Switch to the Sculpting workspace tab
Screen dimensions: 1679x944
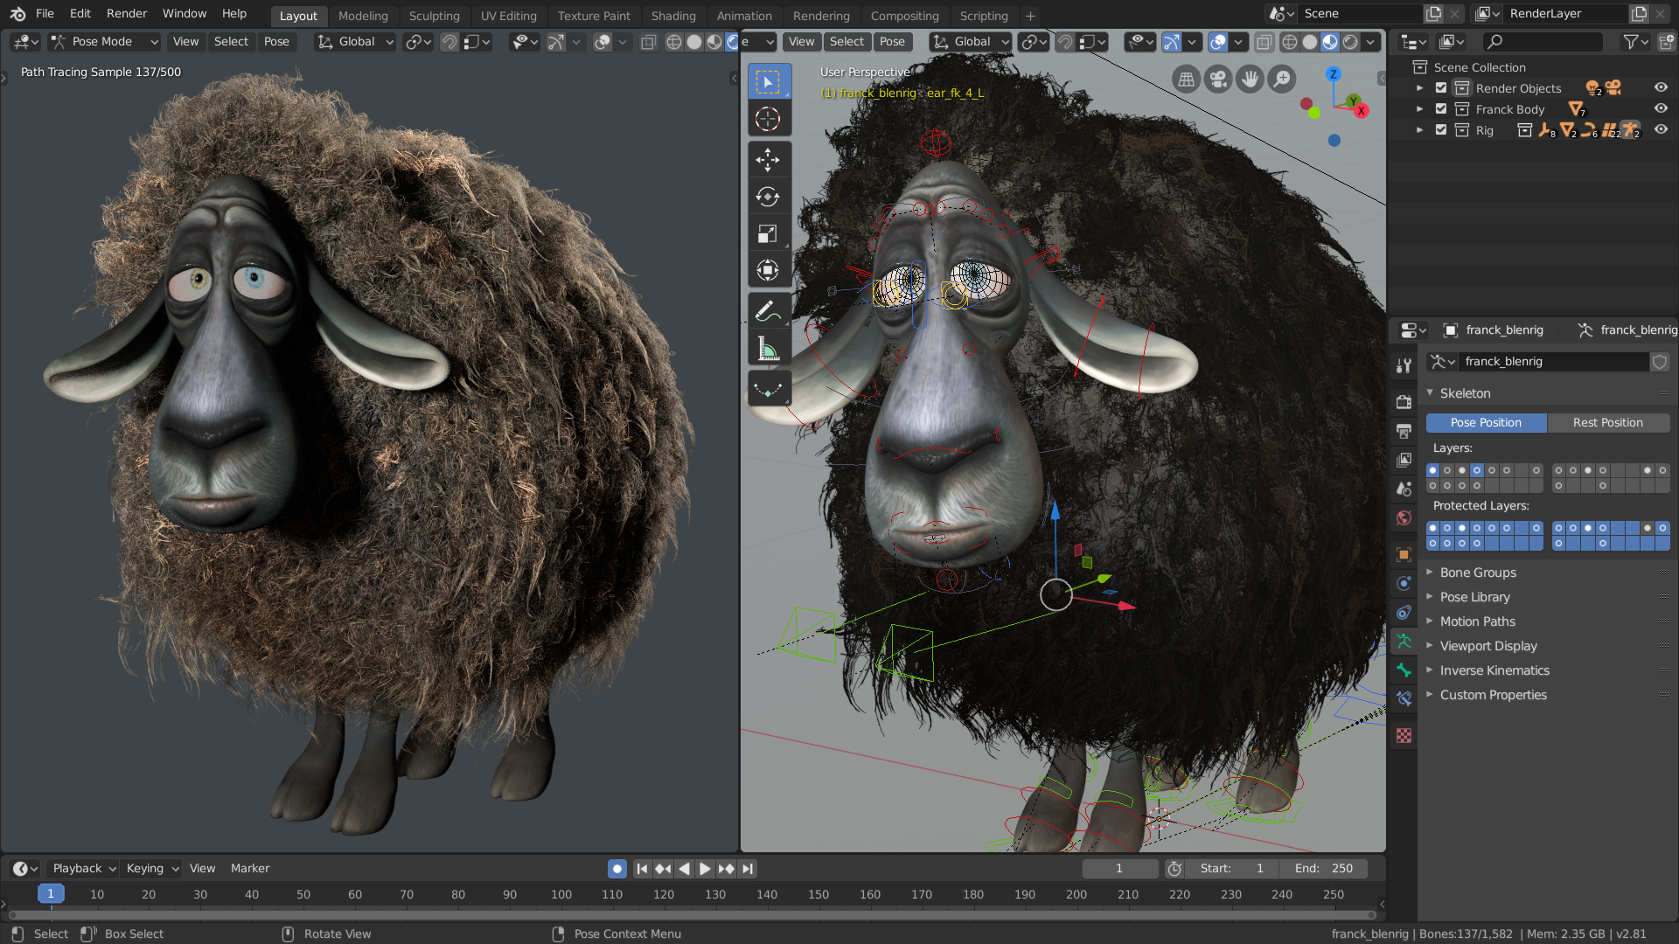pyautogui.click(x=434, y=16)
